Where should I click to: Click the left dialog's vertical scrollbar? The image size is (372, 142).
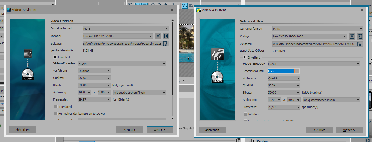[172, 67]
